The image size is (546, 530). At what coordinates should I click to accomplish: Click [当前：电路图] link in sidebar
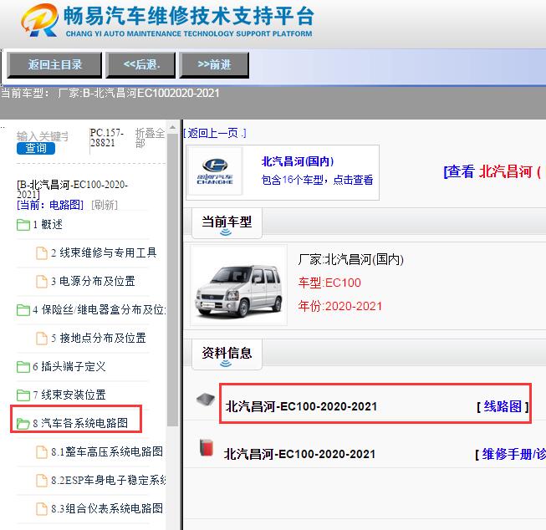pos(50,205)
